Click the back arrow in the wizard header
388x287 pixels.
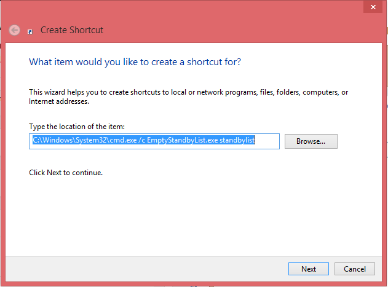click(14, 29)
